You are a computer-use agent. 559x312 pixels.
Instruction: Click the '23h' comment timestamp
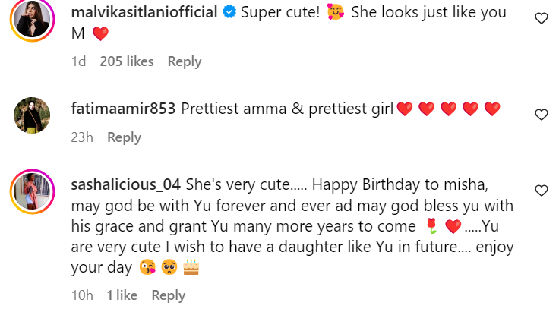pos(82,137)
